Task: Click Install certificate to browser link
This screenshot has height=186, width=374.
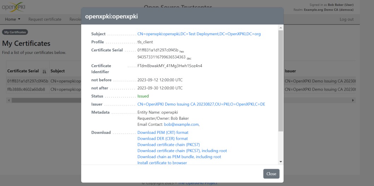Action: click(162, 163)
